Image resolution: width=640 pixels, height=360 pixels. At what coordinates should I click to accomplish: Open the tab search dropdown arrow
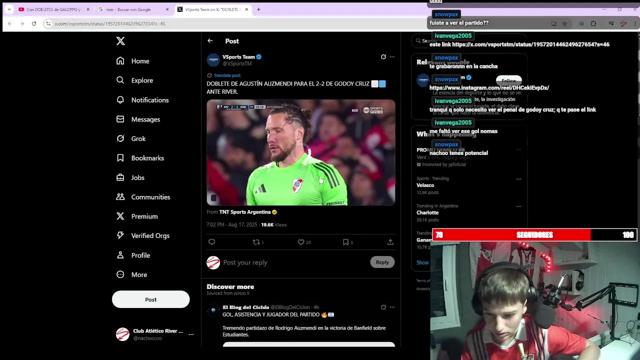9,9
